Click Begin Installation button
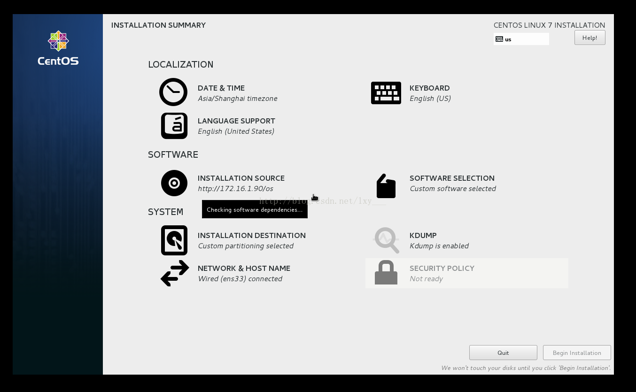 [577, 353]
